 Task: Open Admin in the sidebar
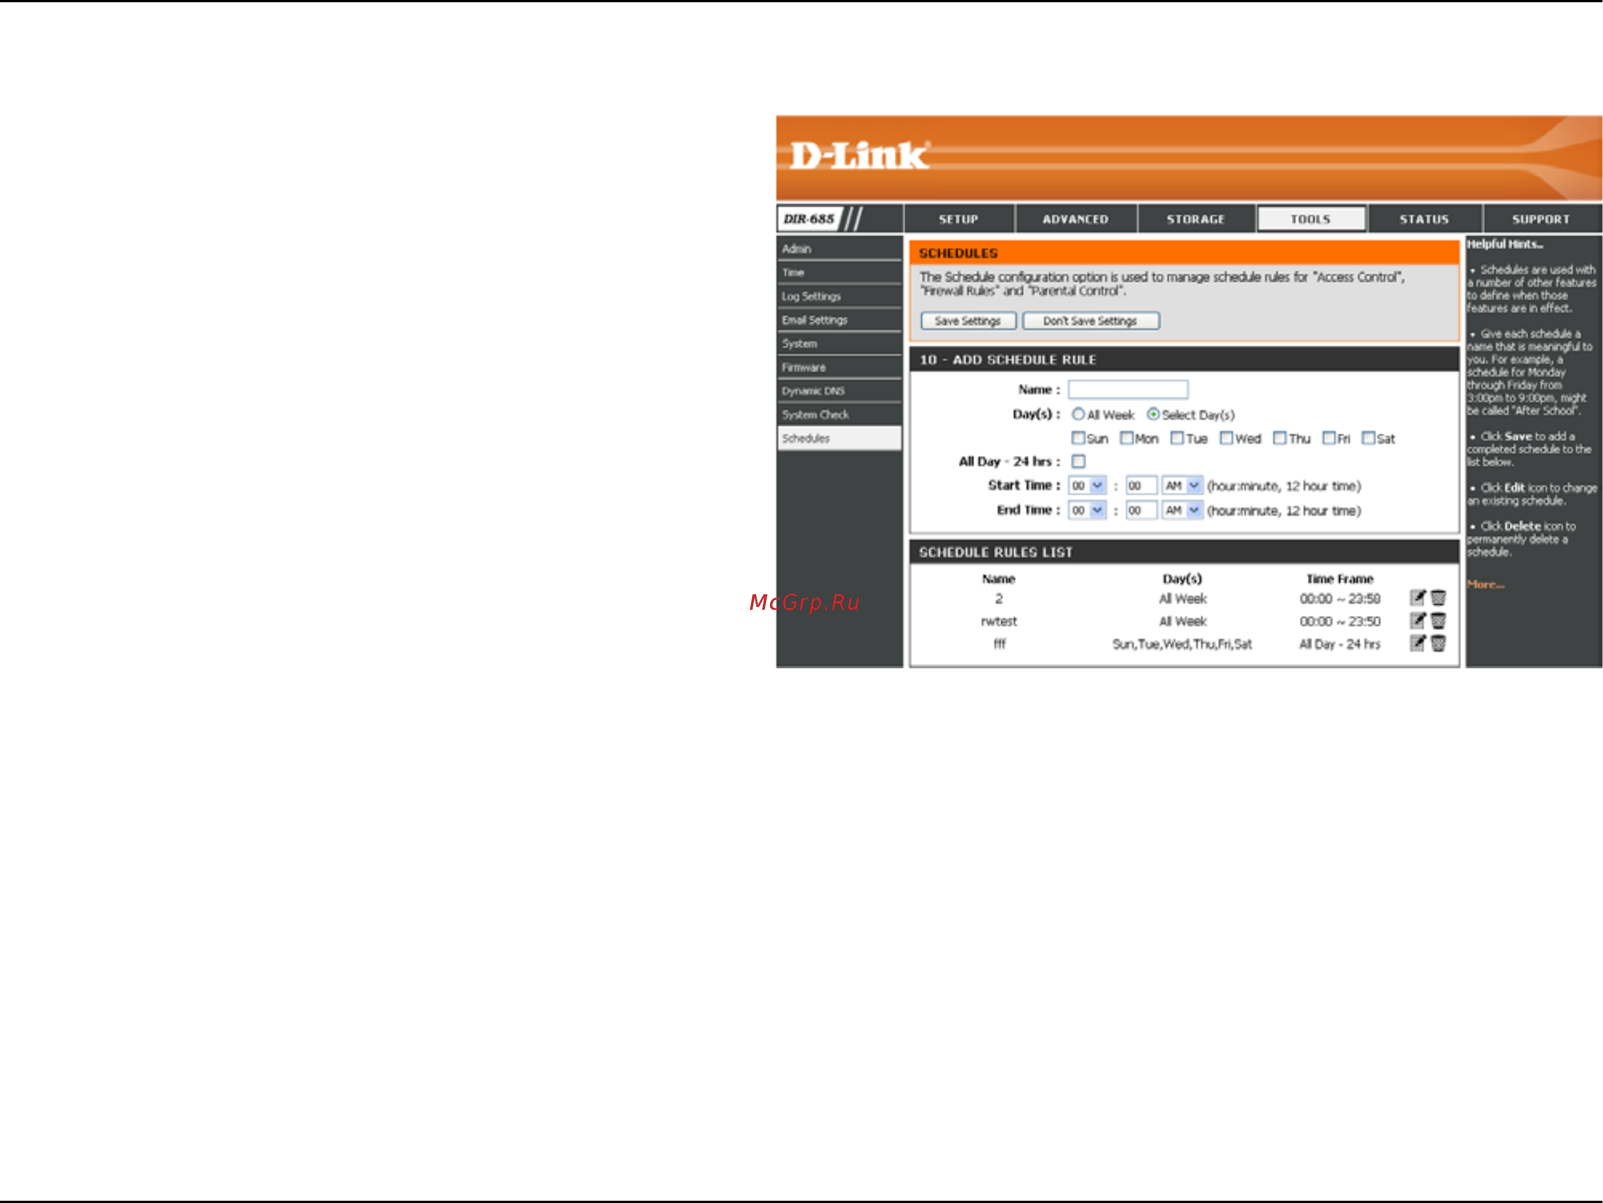tap(839, 249)
